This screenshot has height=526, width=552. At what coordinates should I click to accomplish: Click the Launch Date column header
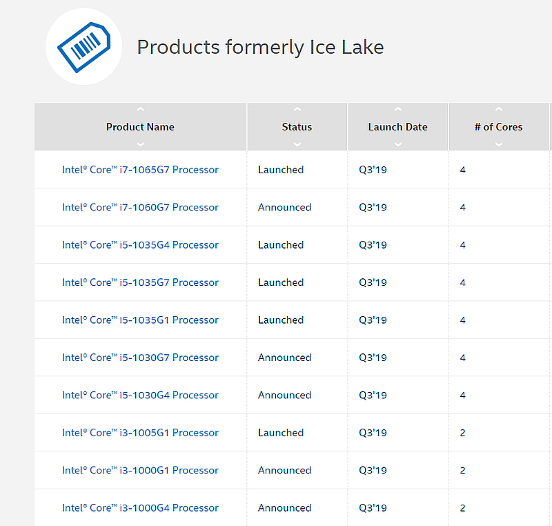(x=397, y=127)
